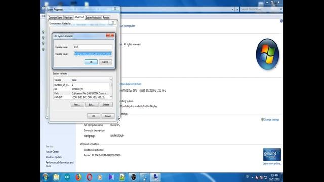Open the help question mark icon

[281, 21]
